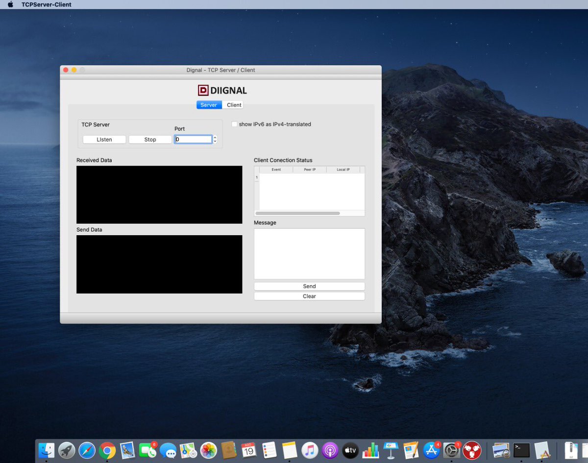Open Calendar showing 19 in dock

(x=249, y=450)
